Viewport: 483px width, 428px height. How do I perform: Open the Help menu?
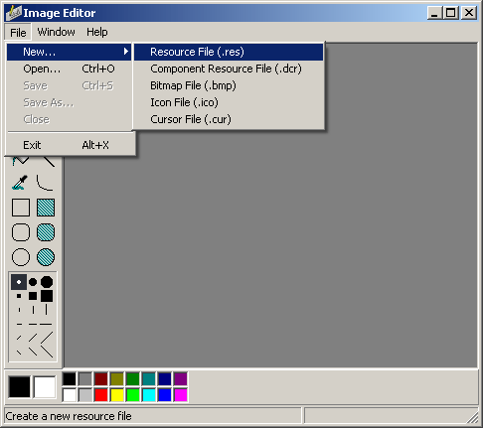click(x=97, y=32)
